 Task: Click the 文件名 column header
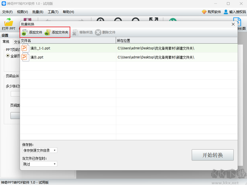point(68,41)
